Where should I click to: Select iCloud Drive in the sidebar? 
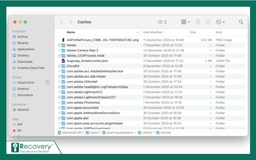[23, 83]
